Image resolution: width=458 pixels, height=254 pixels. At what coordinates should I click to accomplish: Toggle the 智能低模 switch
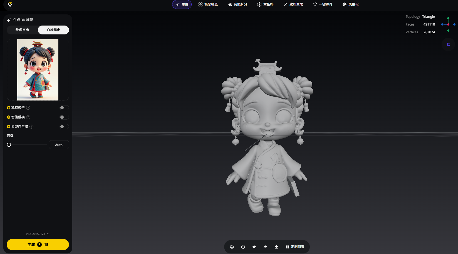(64, 117)
